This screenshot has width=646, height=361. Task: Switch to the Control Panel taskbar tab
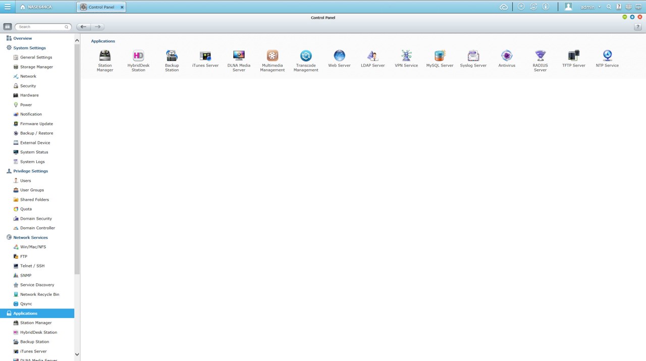pyautogui.click(x=101, y=7)
